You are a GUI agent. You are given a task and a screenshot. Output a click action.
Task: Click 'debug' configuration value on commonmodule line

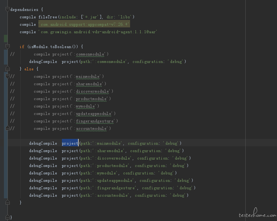coord(176,61)
